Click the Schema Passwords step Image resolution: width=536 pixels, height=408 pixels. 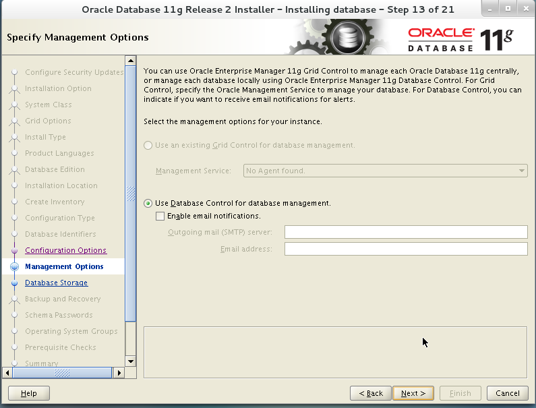(x=59, y=315)
